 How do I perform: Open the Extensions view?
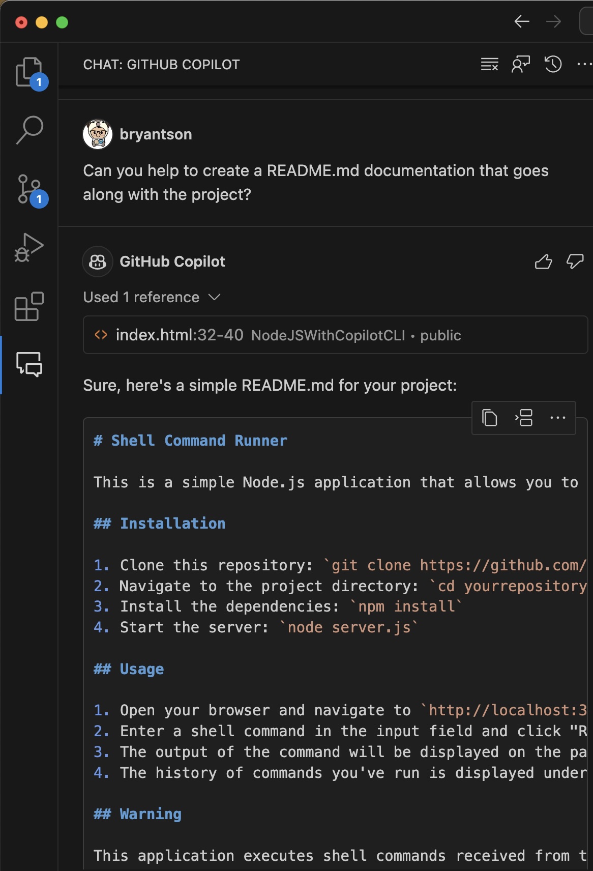click(x=29, y=306)
